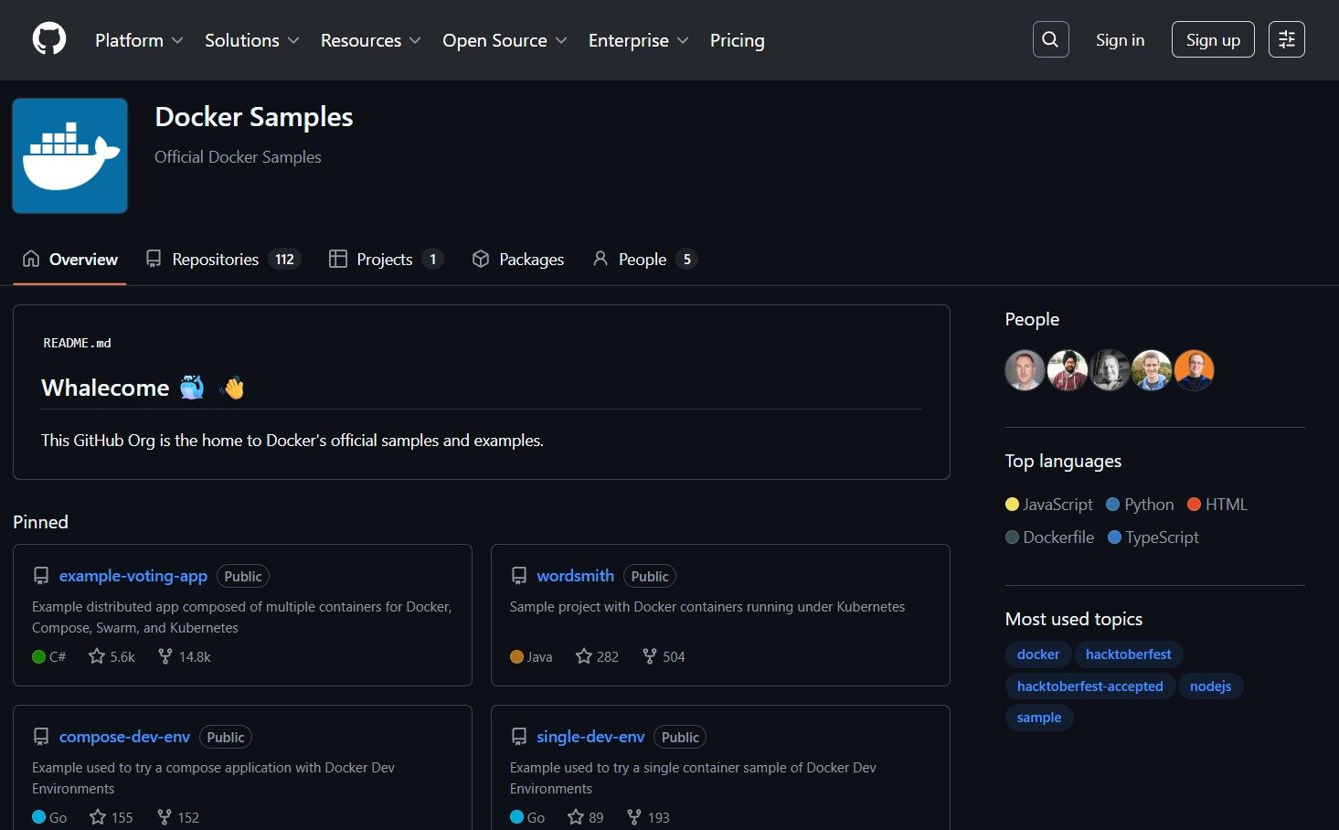Open the search magnifier button
The width and height of the screenshot is (1339, 830).
(x=1050, y=39)
